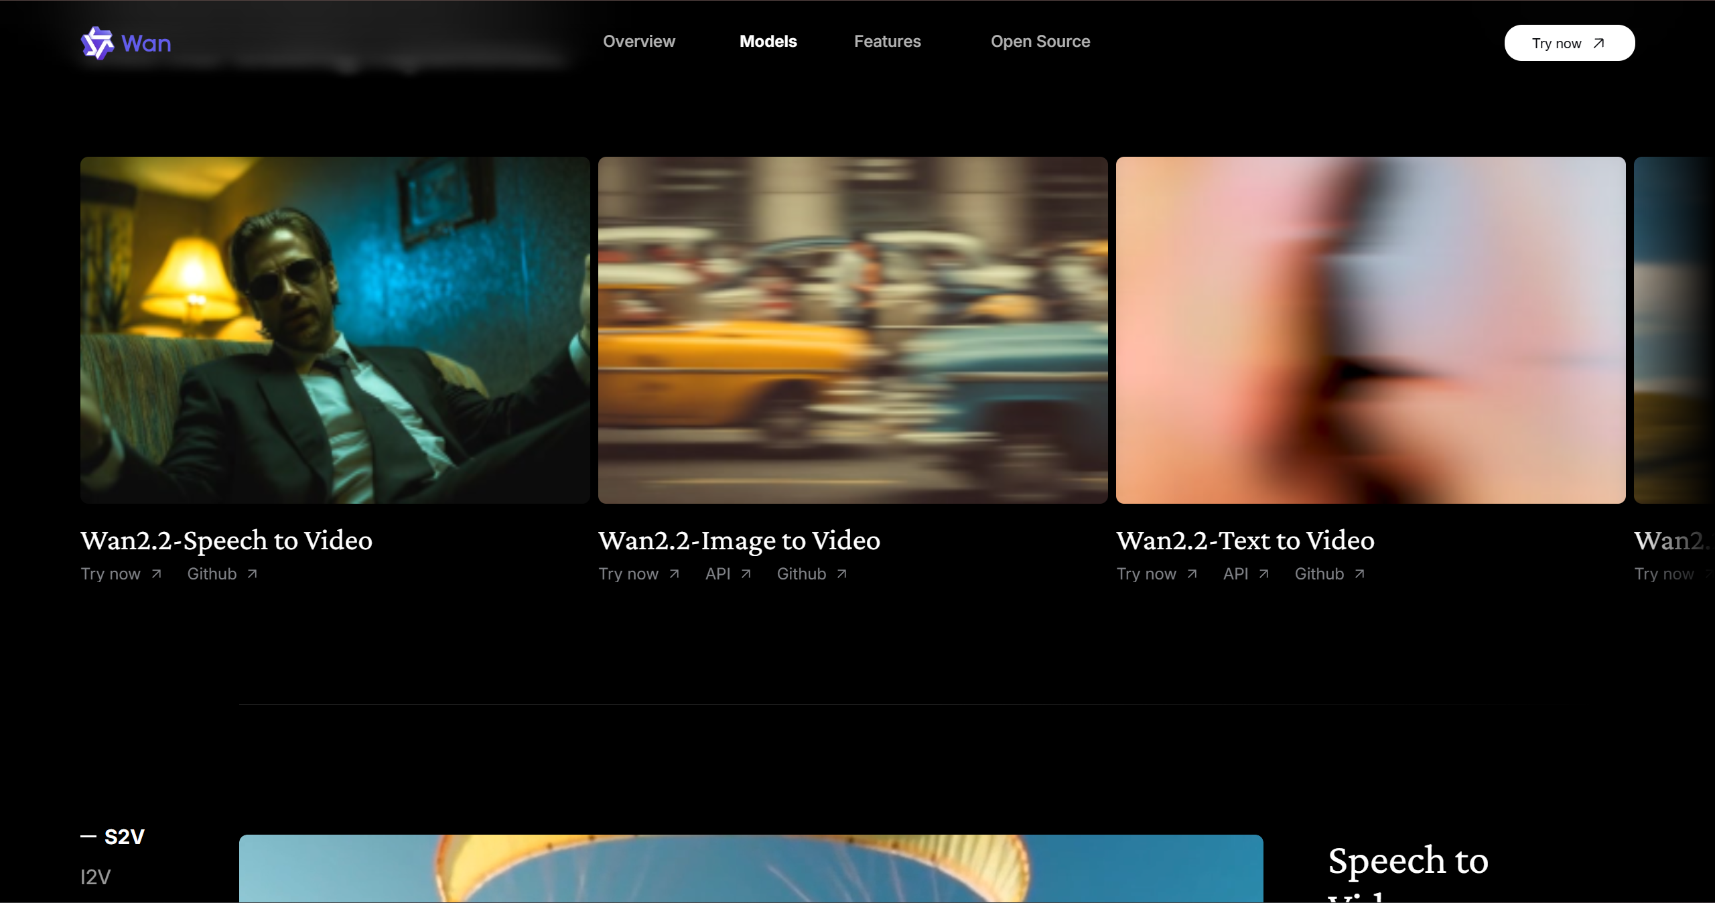
Task: Click API under Image to Video
Action: point(717,574)
